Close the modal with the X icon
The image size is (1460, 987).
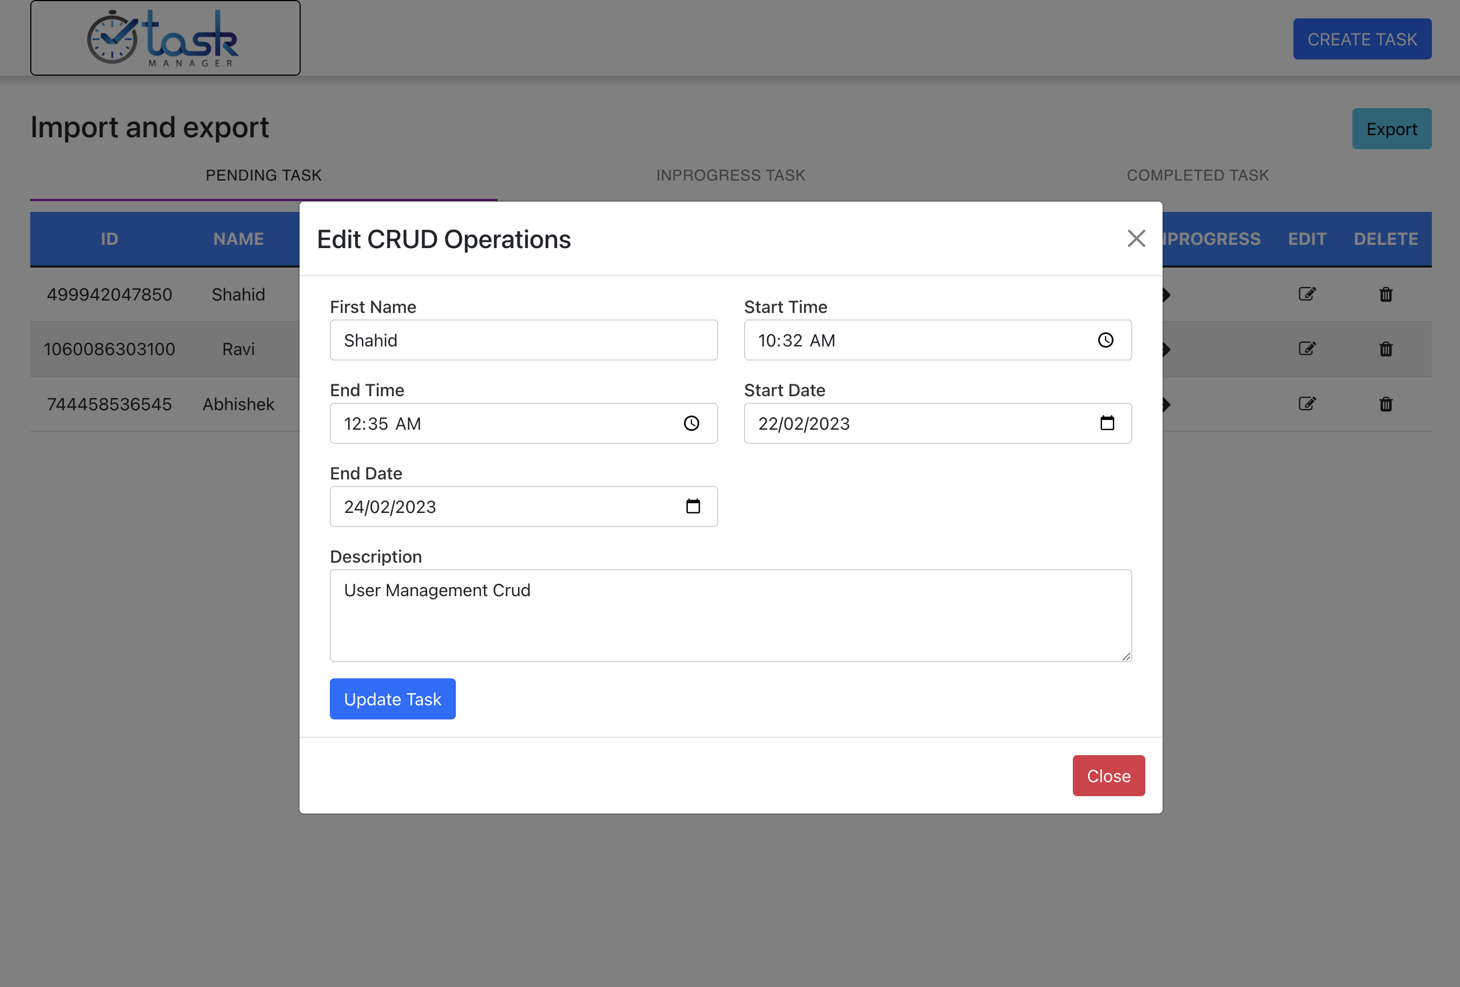1136,238
